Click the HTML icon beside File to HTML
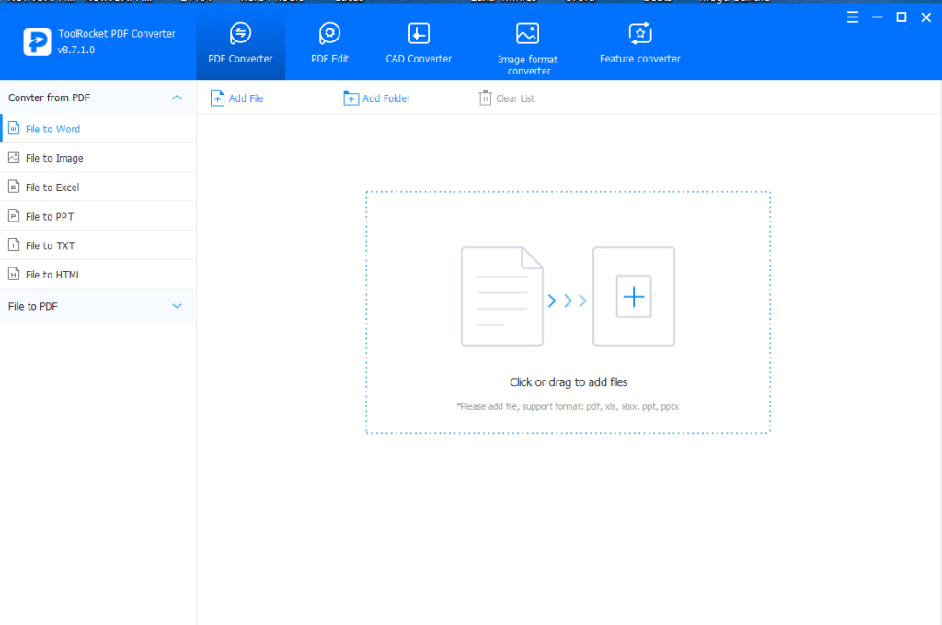The width and height of the screenshot is (942, 625). pos(14,274)
